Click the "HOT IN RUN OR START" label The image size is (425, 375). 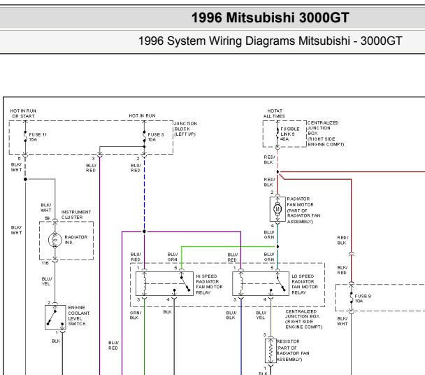23,113
